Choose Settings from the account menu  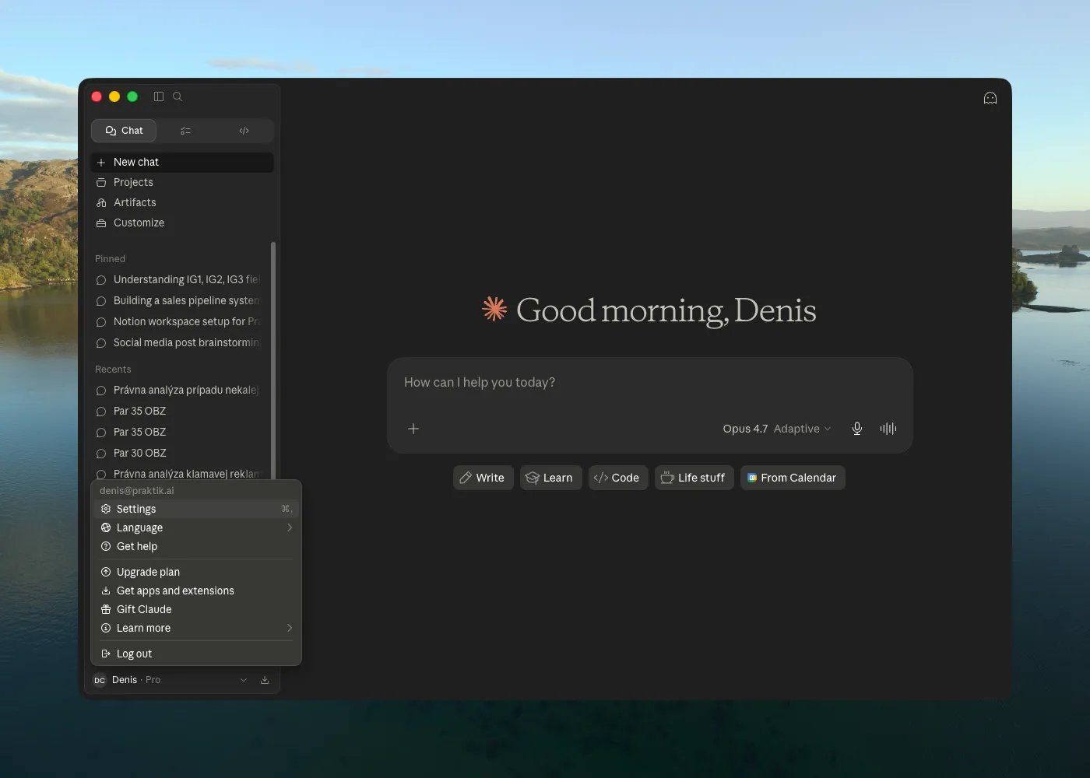196,509
